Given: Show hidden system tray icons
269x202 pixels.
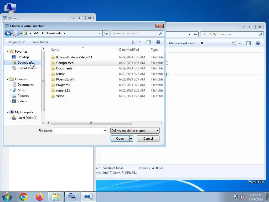Looking at the screenshot, I should pos(230,197).
